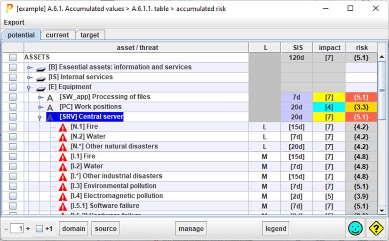
Task: Tick checkbox for Internal services row
Action: (13, 77)
